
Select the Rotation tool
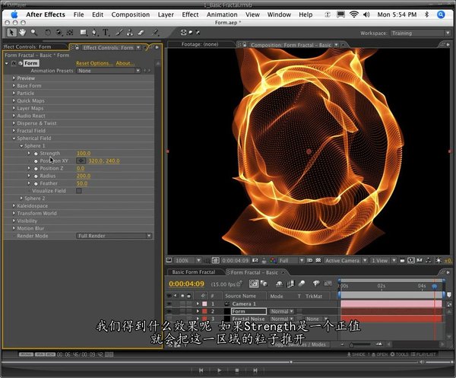(x=48, y=33)
